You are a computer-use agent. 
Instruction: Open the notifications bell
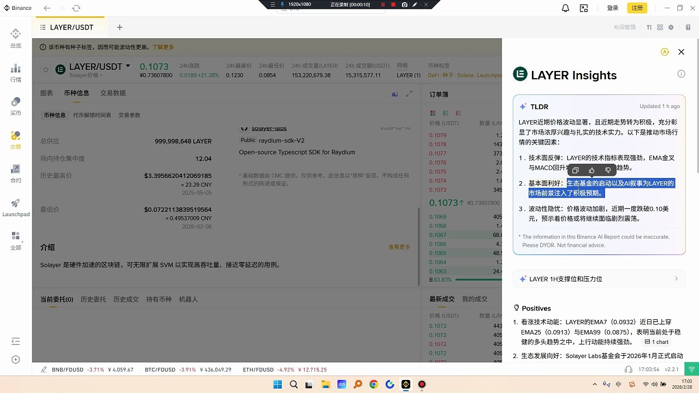566,8
